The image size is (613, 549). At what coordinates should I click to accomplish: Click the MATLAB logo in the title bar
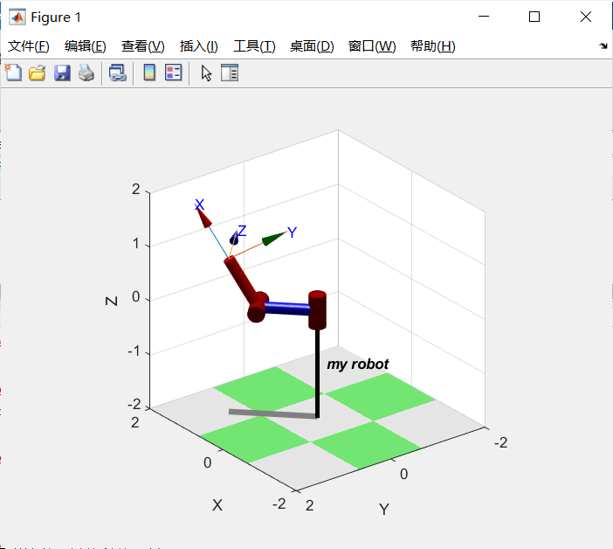point(17,17)
